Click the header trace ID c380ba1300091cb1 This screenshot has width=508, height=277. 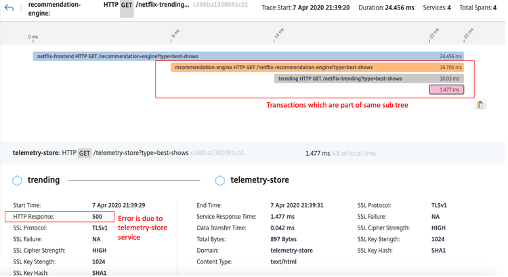221,5
